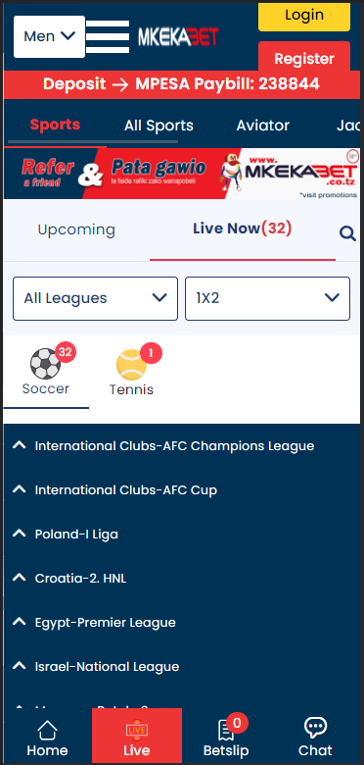Select the Tennis ball icon
This screenshot has height=765, width=364.
click(x=131, y=365)
